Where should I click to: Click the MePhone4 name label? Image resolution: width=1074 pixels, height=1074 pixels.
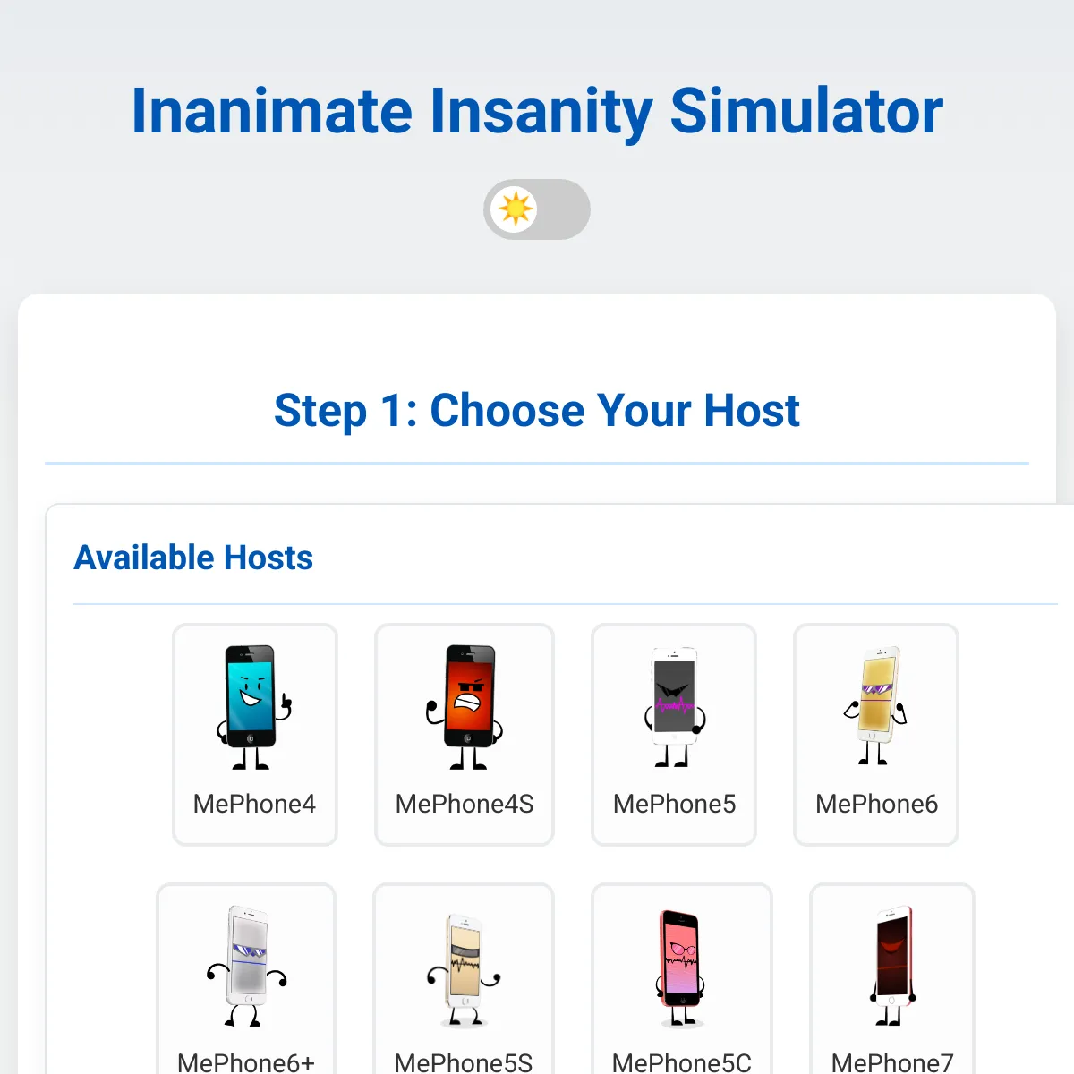tap(254, 804)
